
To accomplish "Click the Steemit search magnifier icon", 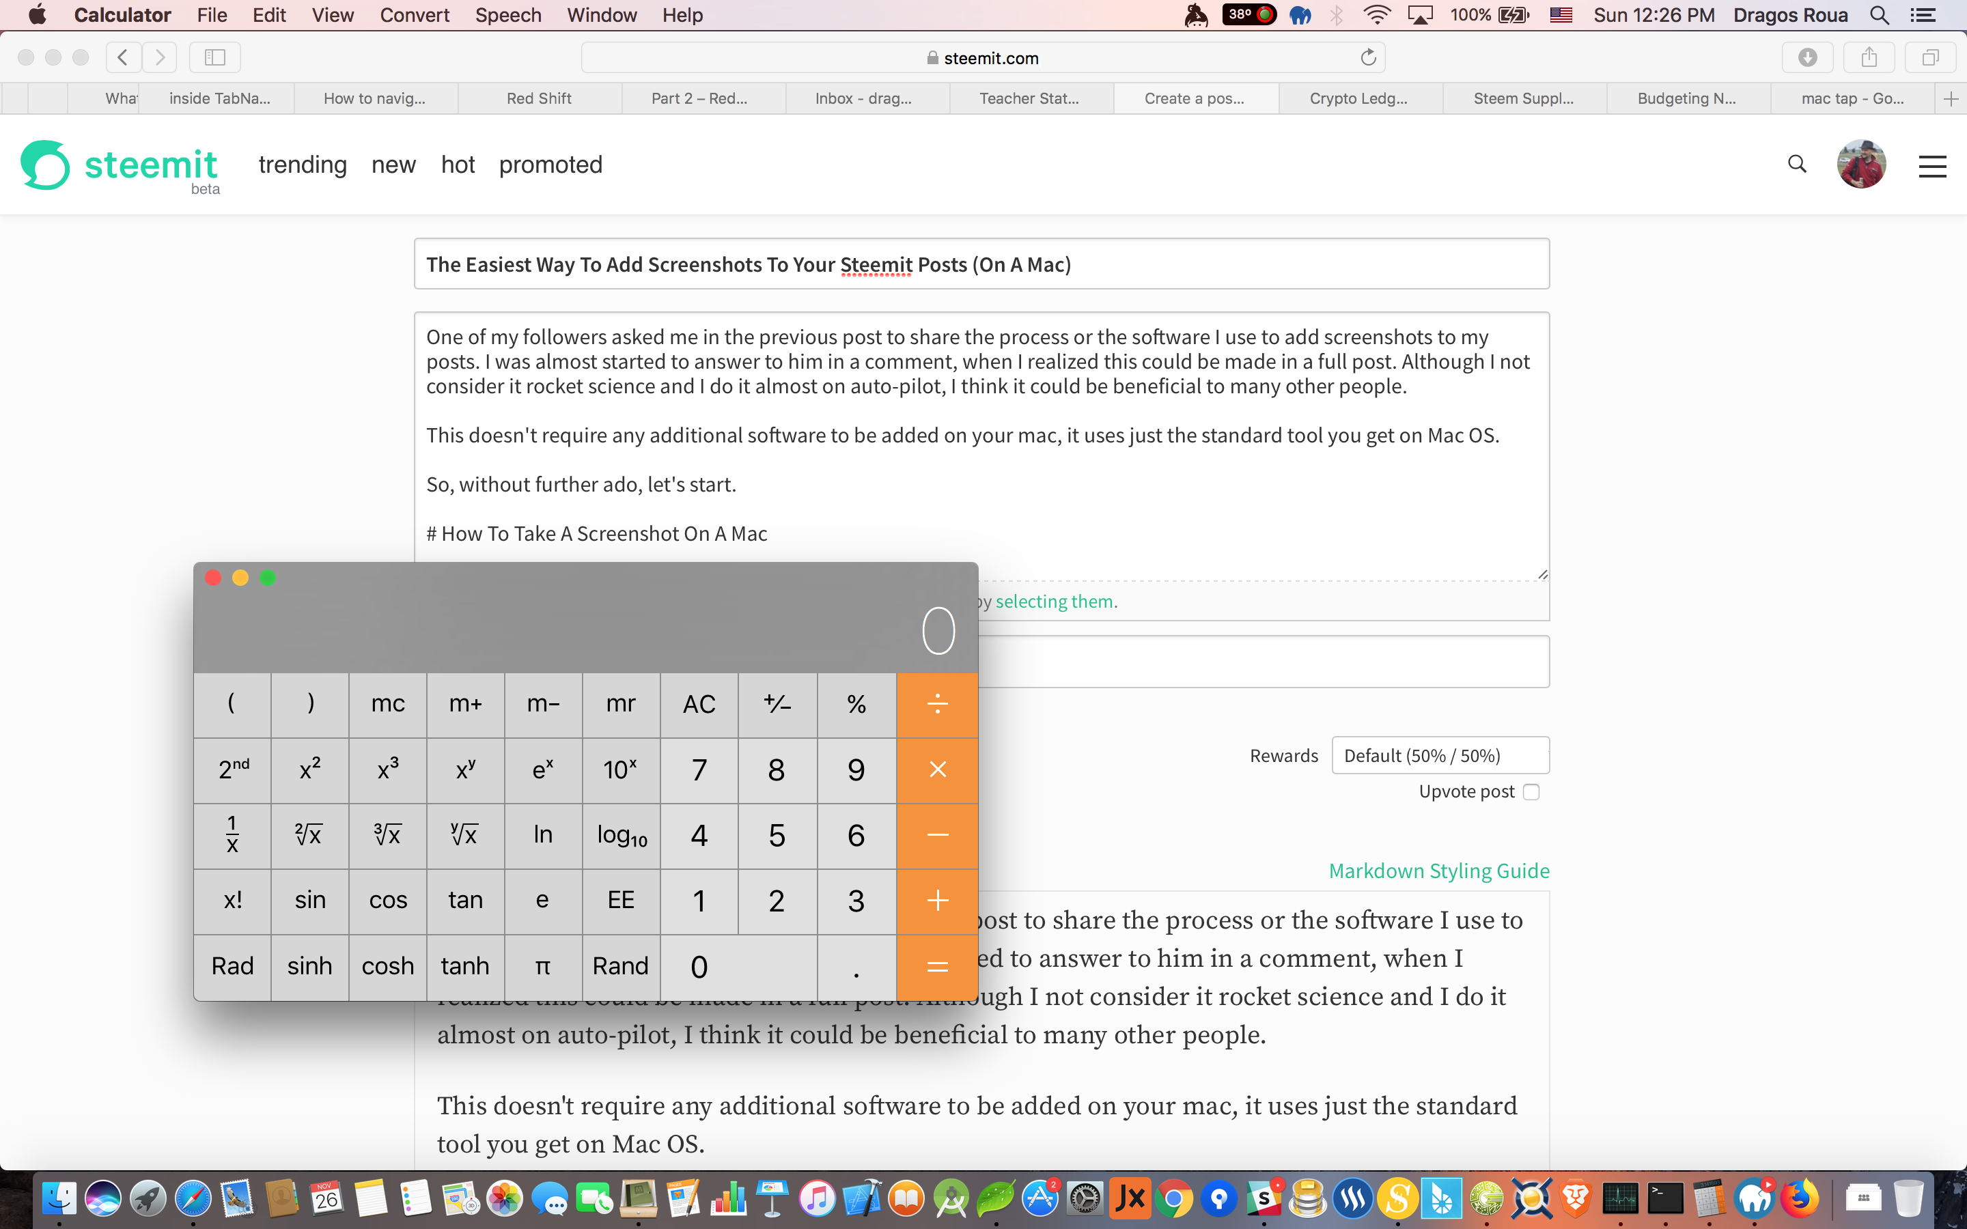I will pyautogui.click(x=1796, y=164).
